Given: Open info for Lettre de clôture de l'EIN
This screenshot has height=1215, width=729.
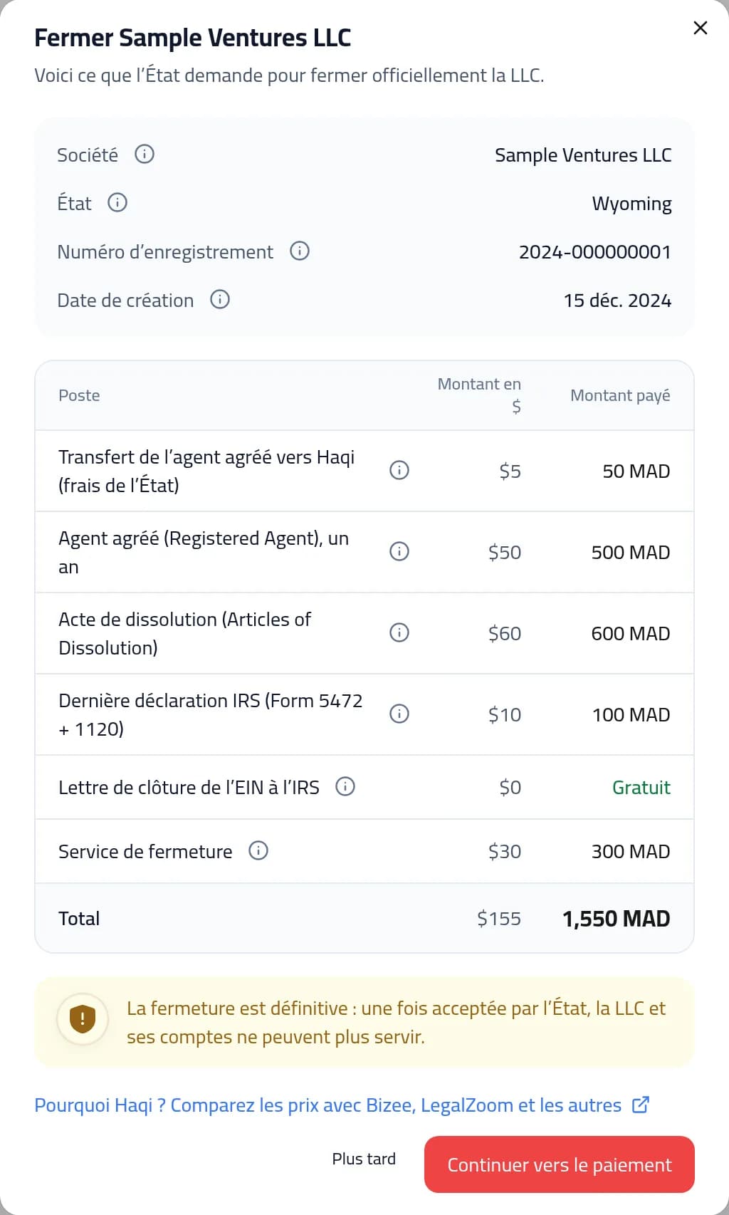Looking at the screenshot, I should click(345, 786).
